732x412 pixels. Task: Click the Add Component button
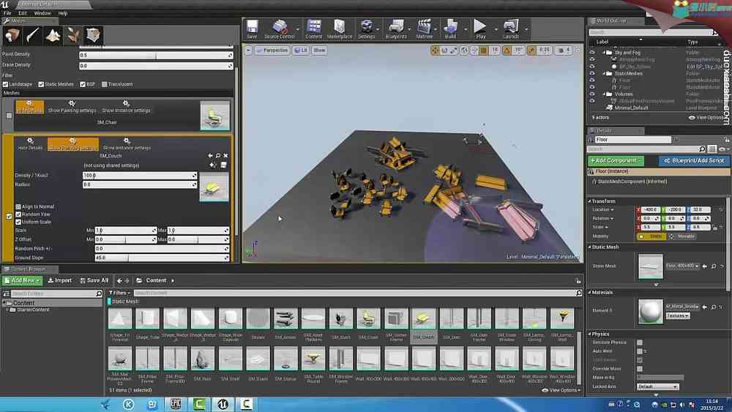click(x=616, y=160)
